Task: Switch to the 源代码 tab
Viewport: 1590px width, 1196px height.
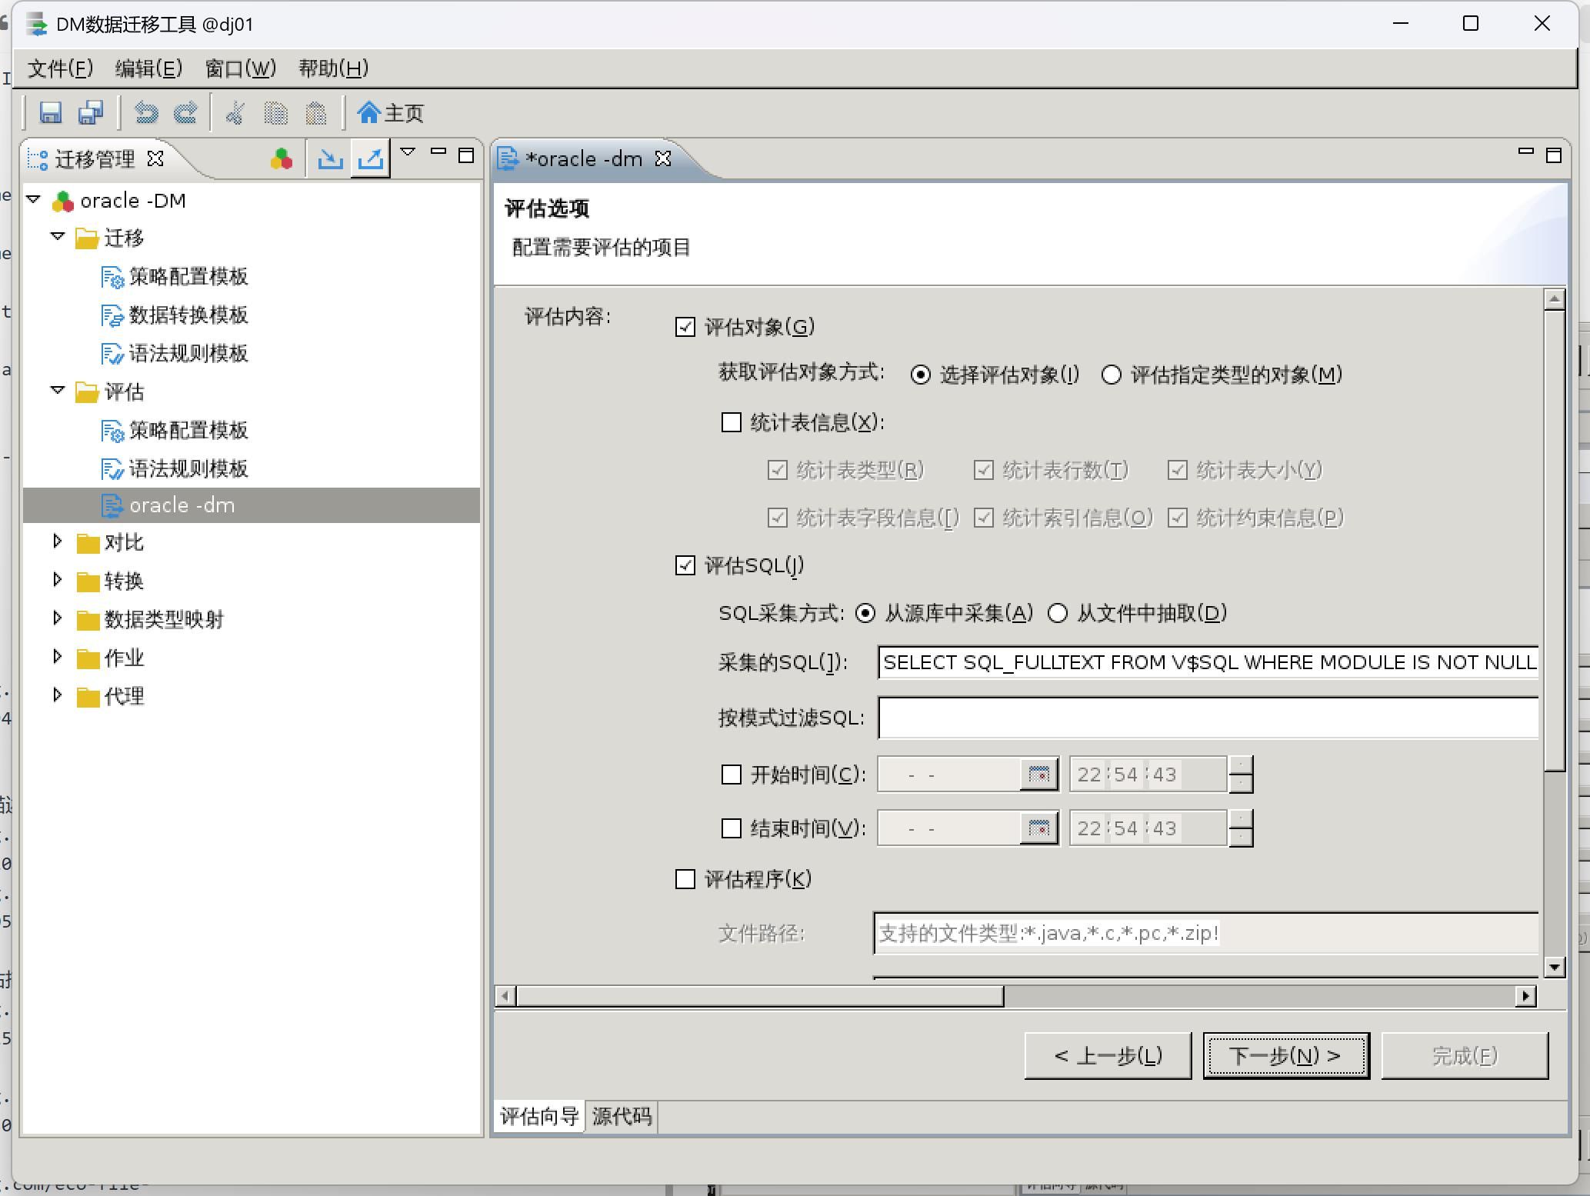Action: pyautogui.click(x=622, y=1116)
